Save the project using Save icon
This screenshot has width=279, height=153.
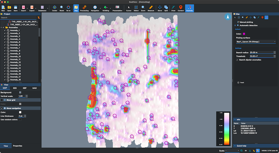(x=15, y=8)
